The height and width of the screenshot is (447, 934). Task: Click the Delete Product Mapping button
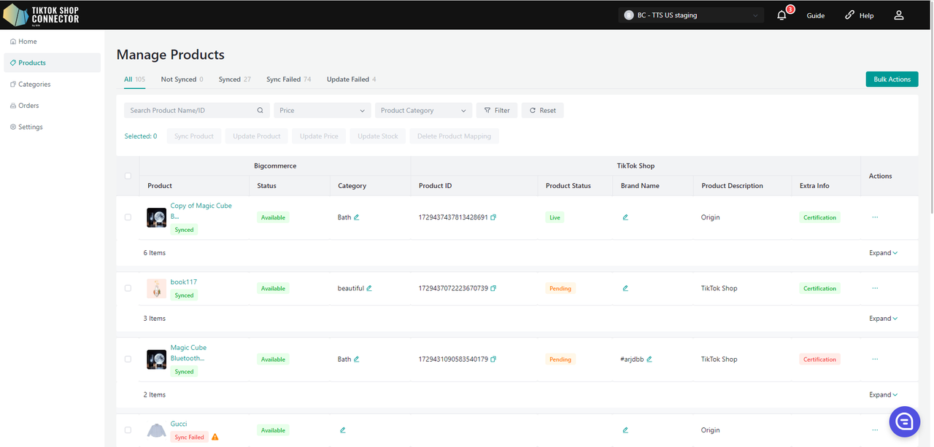click(x=454, y=136)
